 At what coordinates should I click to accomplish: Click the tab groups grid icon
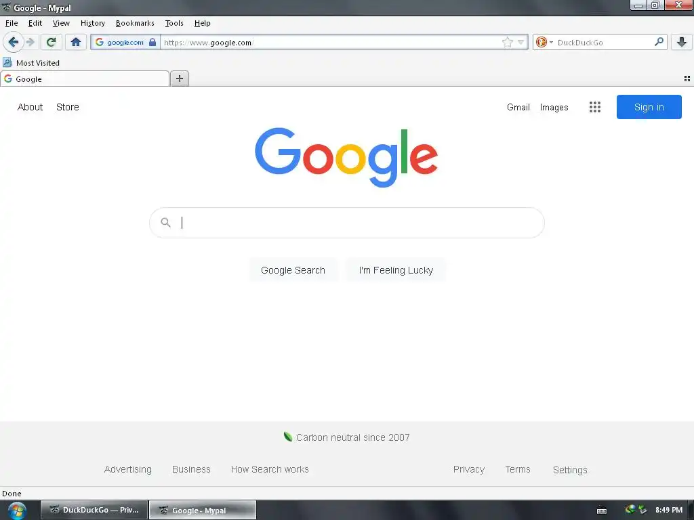tap(687, 79)
